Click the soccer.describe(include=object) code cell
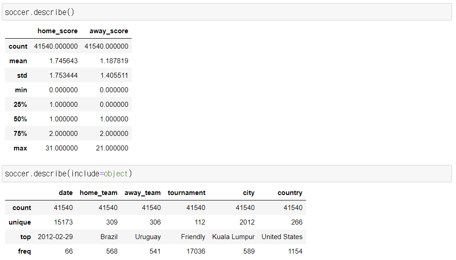Image resolution: width=456 pixels, height=260 pixels. (227, 174)
